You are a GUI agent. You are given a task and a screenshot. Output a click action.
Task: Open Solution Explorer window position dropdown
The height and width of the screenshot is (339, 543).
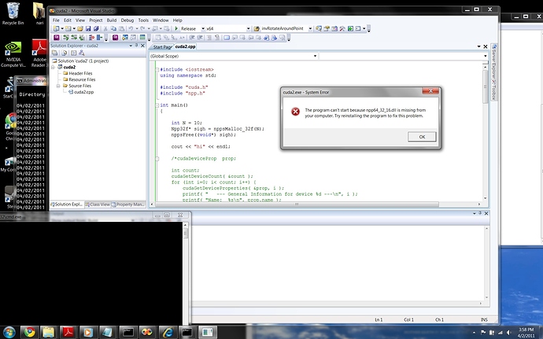[x=131, y=46]
